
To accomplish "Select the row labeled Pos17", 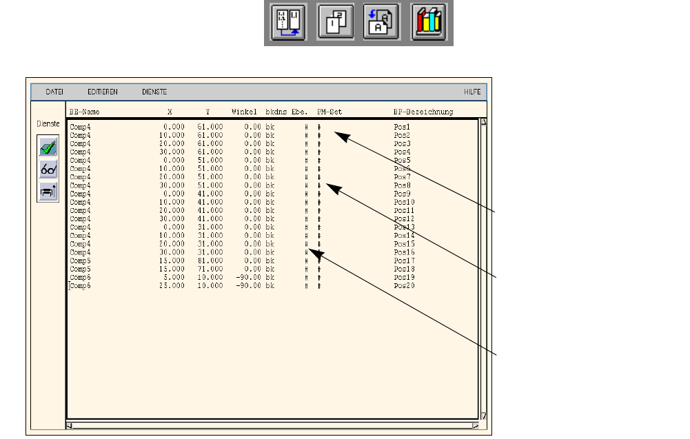I will point(272,261).
